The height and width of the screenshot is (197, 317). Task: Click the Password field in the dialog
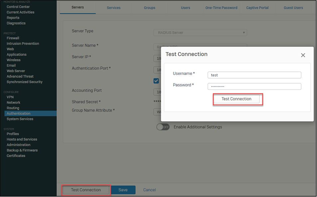[x=254, y=86]
